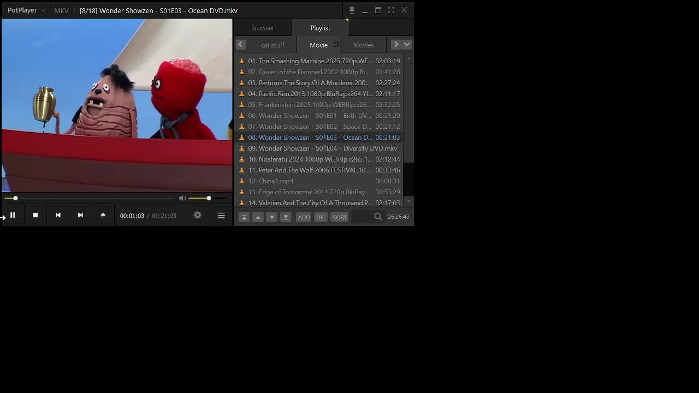The image size is (699, 393).
Task: Click the eject/open file button
Action: click(x=103, y=216)
